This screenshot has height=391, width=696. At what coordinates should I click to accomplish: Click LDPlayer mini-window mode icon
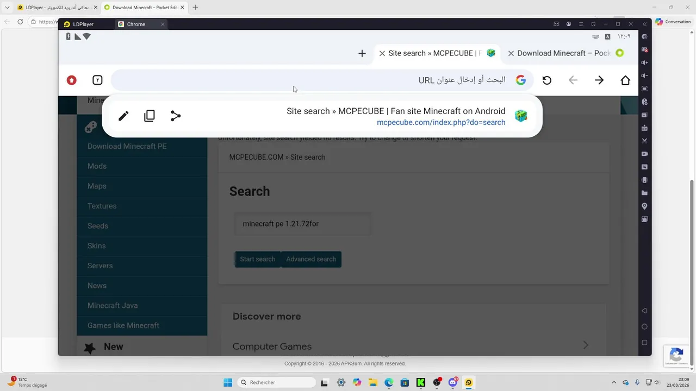tap(593, 24)
